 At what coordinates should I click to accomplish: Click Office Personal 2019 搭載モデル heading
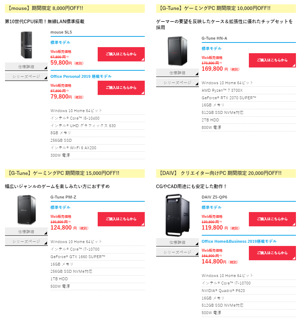81,76
